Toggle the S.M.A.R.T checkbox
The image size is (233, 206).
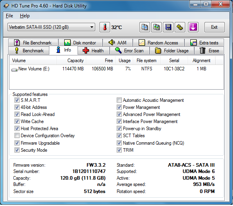(x=17, y=100)
